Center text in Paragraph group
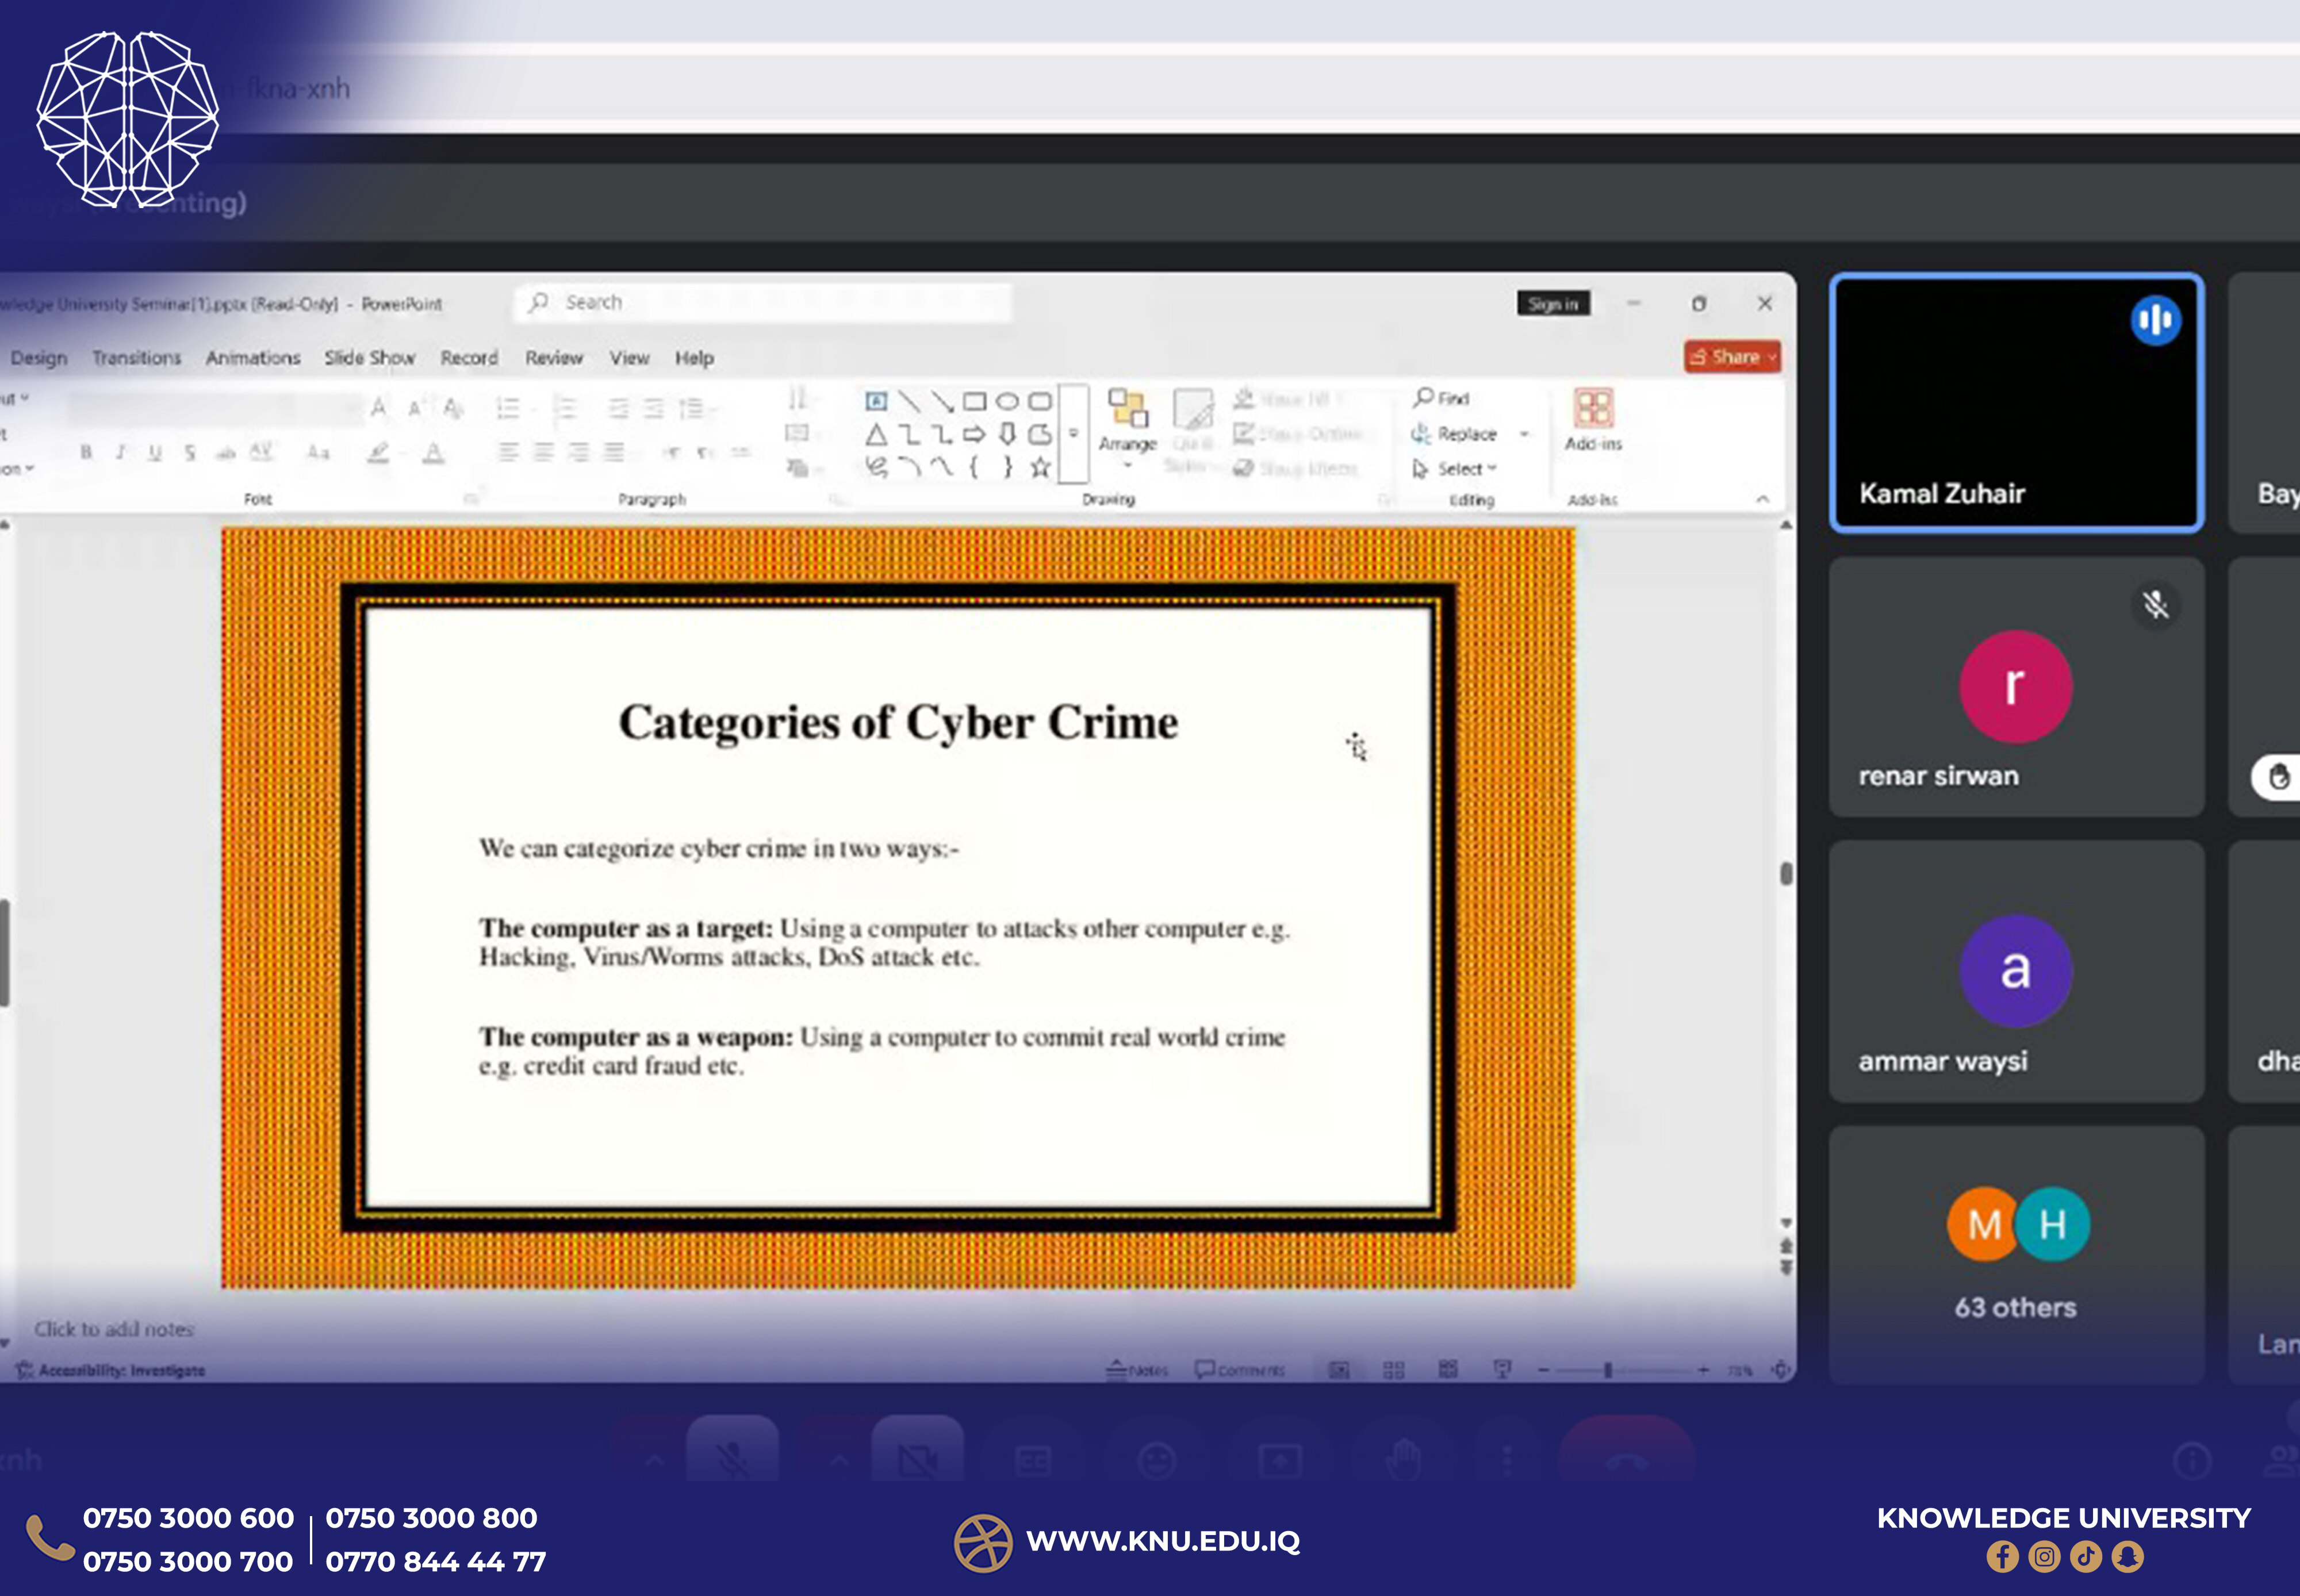Image resolution: width=2300 pixels, height=1596 pixels. click(x=543, y=452)
